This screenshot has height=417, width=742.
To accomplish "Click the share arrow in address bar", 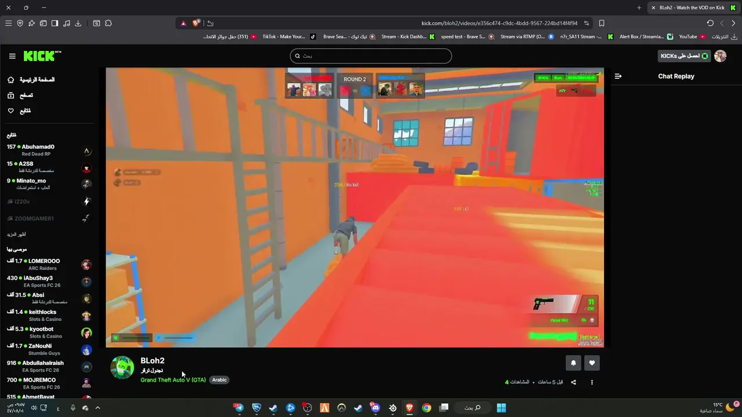I will 210,23.
